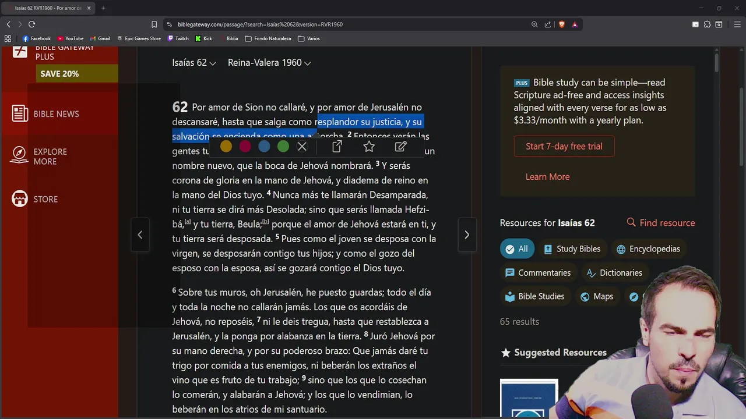Open the Twitch bookmark
746x419 pixels.
178,38
